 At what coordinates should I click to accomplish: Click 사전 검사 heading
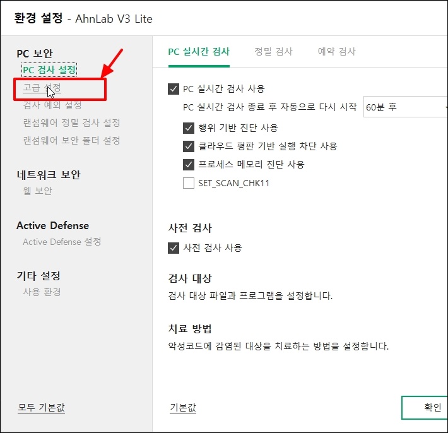coord(190,228)
